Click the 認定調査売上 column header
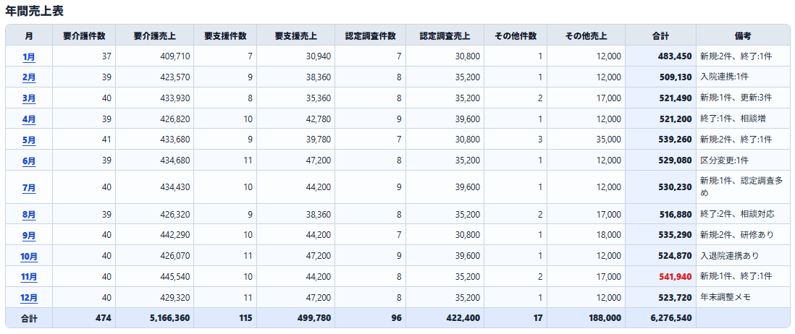This screenshot has width=795, height=334. (445, 36)
